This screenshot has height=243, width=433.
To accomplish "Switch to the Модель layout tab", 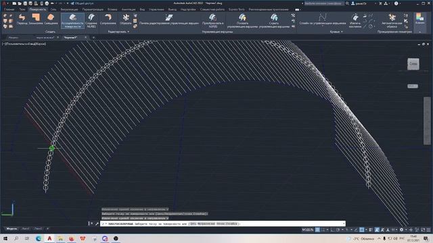I will pyautogui.click(x=12, y=229).
